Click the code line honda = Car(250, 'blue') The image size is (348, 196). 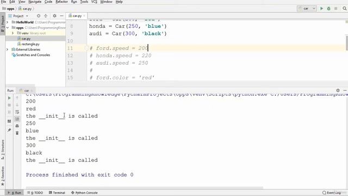(128, 26)
